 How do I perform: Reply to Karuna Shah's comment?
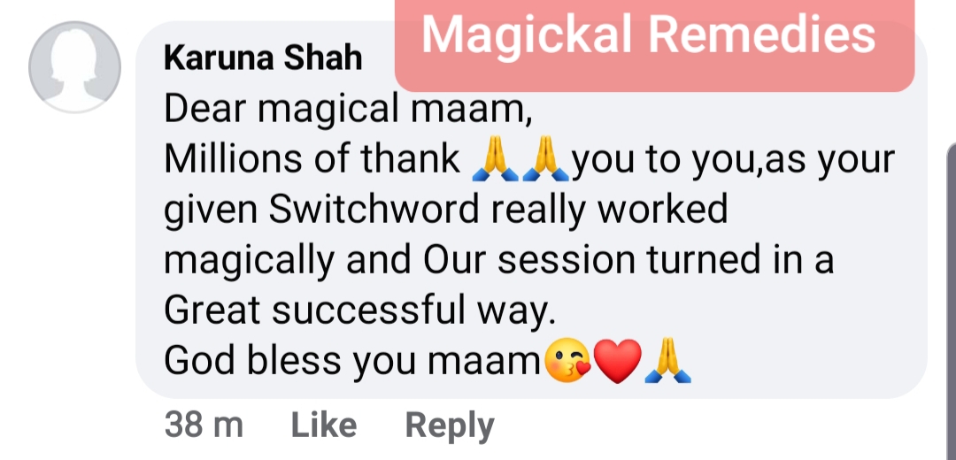[x=450, y=426]
